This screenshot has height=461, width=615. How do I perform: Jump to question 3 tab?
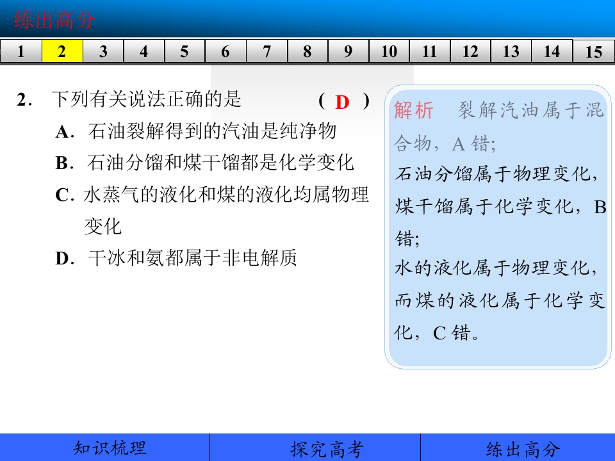pos(103,51)
